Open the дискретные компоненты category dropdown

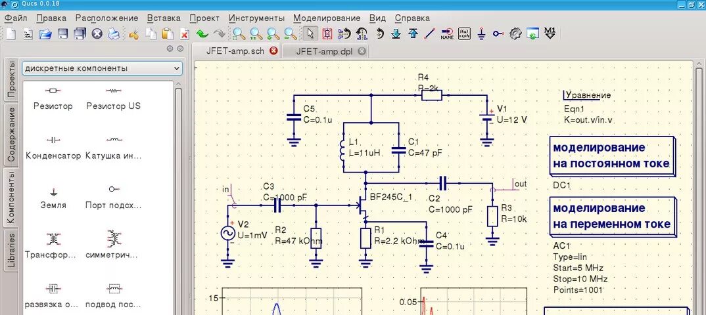tap(102, 68)
